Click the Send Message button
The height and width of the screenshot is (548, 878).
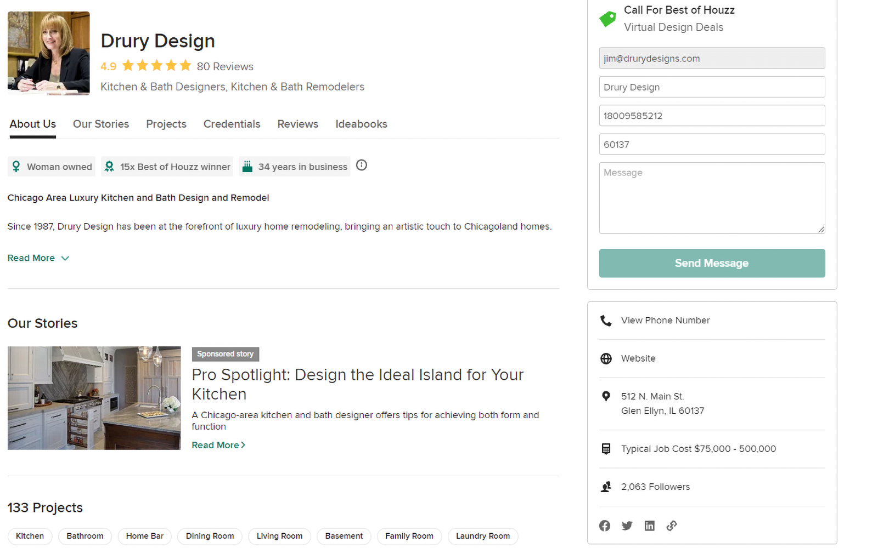point(712,263)
